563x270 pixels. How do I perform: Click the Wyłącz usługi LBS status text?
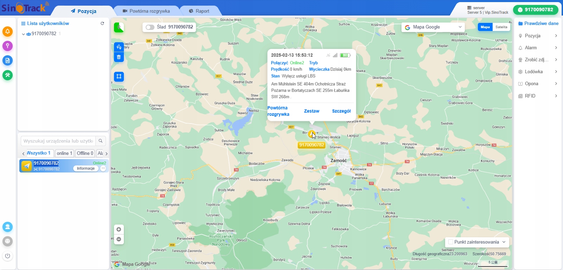(298, 76)
